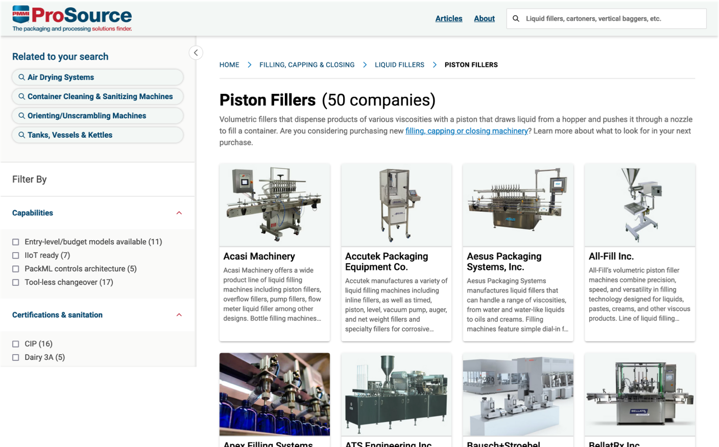Viewport: 719px width, 447px height.
Task: Click magnifier icon beside Orienting/Unscrambling Machines
Action: tap(21, 116)
